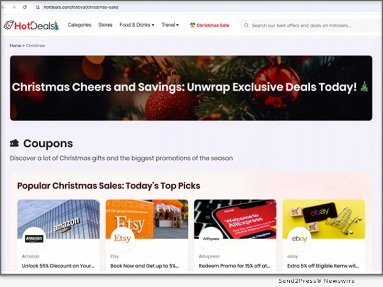Click the Etsy round logo badge
The height and width of the screenshot is (287, 383).
click(x=123, y=238)
